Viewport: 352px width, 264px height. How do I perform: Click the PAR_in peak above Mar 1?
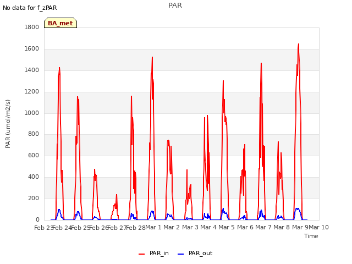coord(152,57)
